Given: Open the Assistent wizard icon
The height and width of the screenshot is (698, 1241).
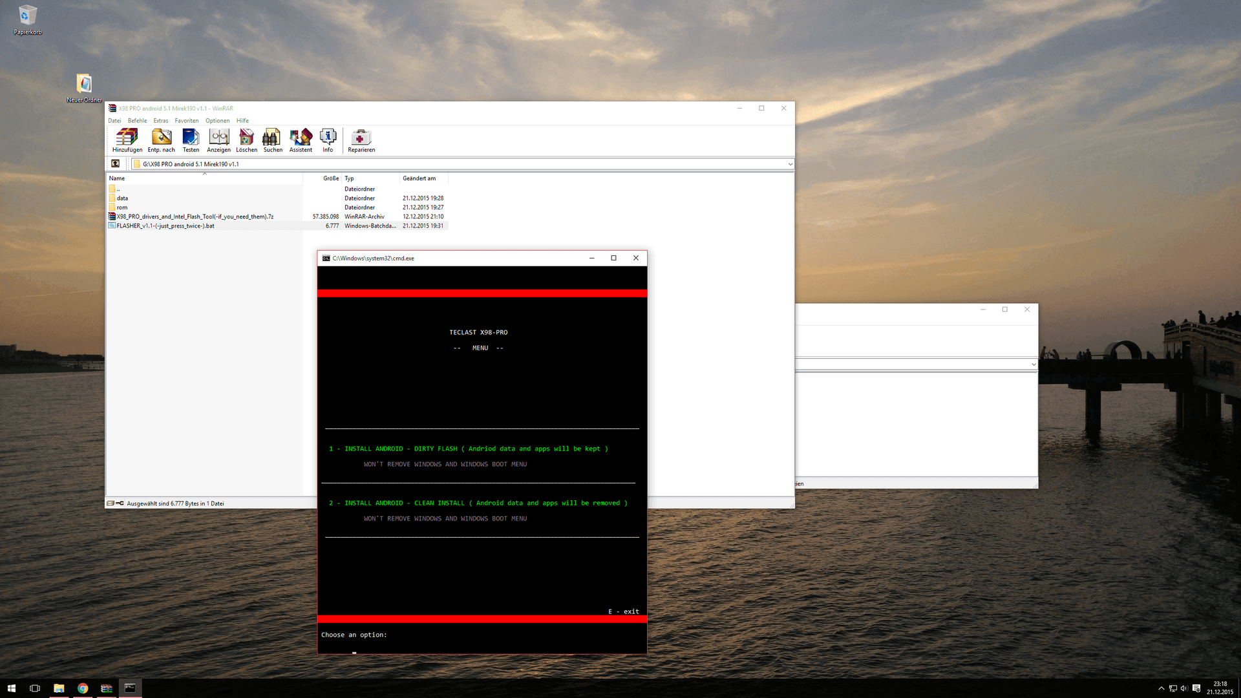Looking at the screenshot, I should tap(301, 140).
